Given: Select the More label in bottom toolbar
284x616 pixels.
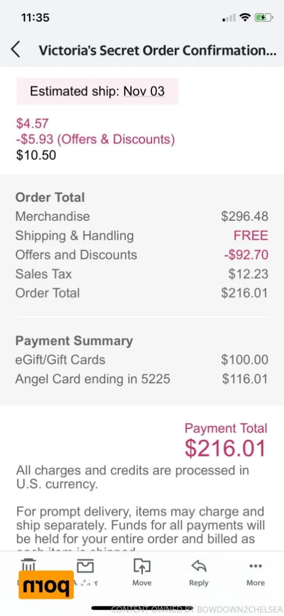Looking at the screenshot, I should (256, 583).
